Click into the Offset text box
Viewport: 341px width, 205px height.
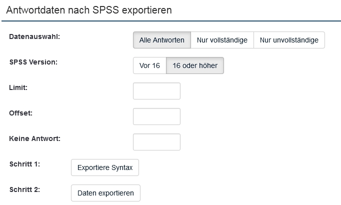pyautogui.click(x=156, y=116)
